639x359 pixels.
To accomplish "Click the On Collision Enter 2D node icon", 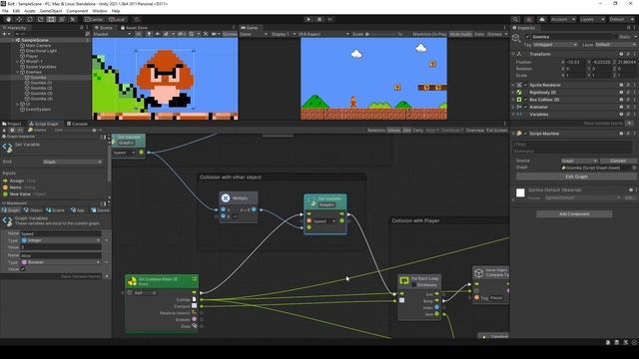I will 132,281.
